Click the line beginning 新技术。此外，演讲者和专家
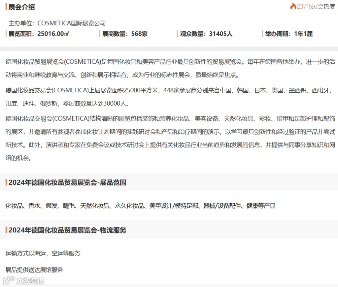 [170, 145]
